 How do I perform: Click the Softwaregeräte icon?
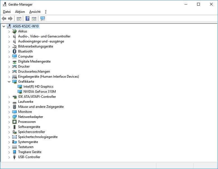[15, 127]
